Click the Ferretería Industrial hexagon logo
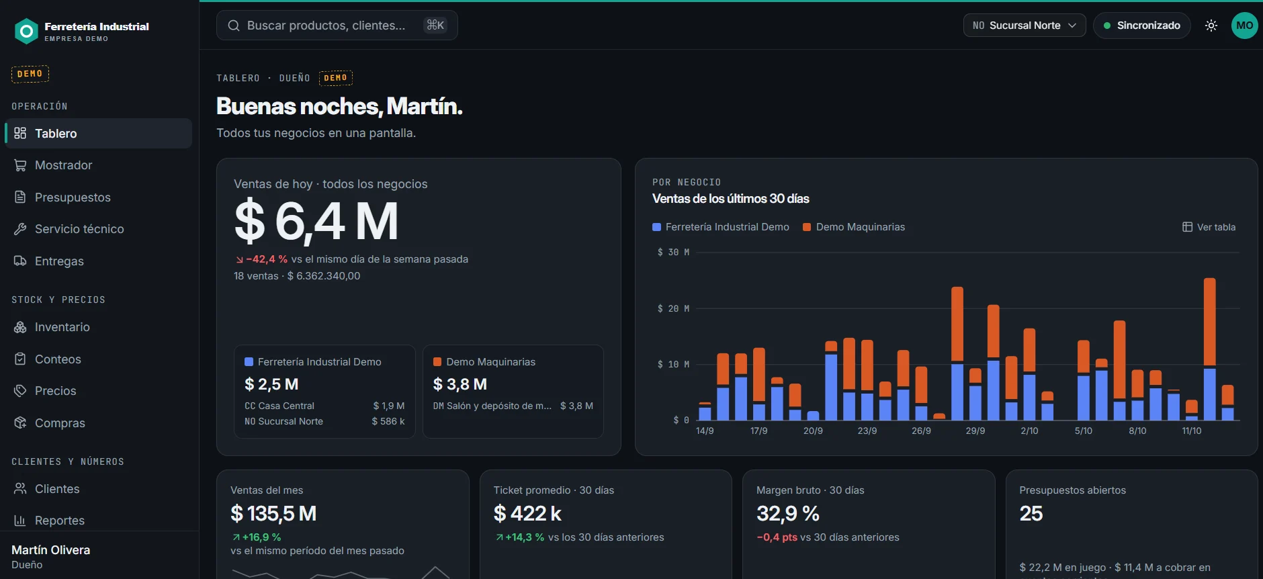This screenshot has height=579, width=1263. [26, 31]
